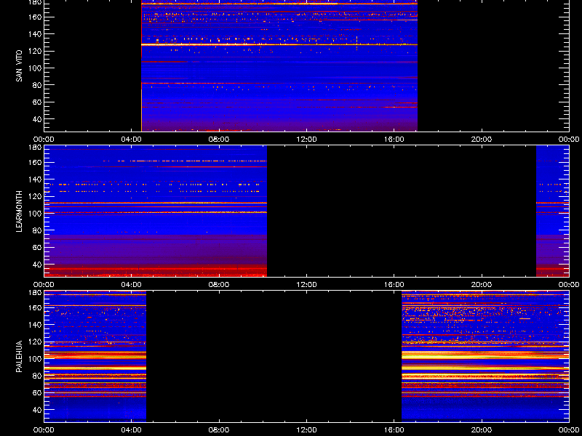The image size is (582, 436).
Task: Pick 04:00 time label under Palehua plot
Action: [x=132, y=430]
